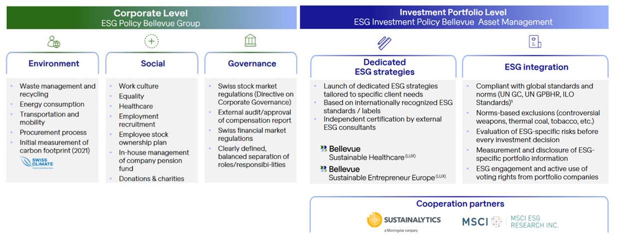
Task: Click the dashed circle plus icon above Social
Action: tap(152, 41)
